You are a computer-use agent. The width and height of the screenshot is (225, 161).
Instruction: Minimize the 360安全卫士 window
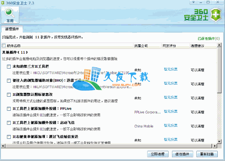pyautogui.click(x=201, y=3)
